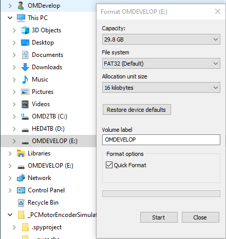Click Restore device defaults button
The image size is (226, 239).
click(x=137, y=110)
